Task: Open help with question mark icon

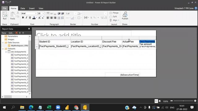Action: 196,8
